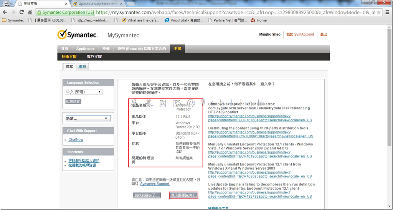Click the Mingho Shao user name
This screenshot has width=393, height=210.
(x=270, y=34)
